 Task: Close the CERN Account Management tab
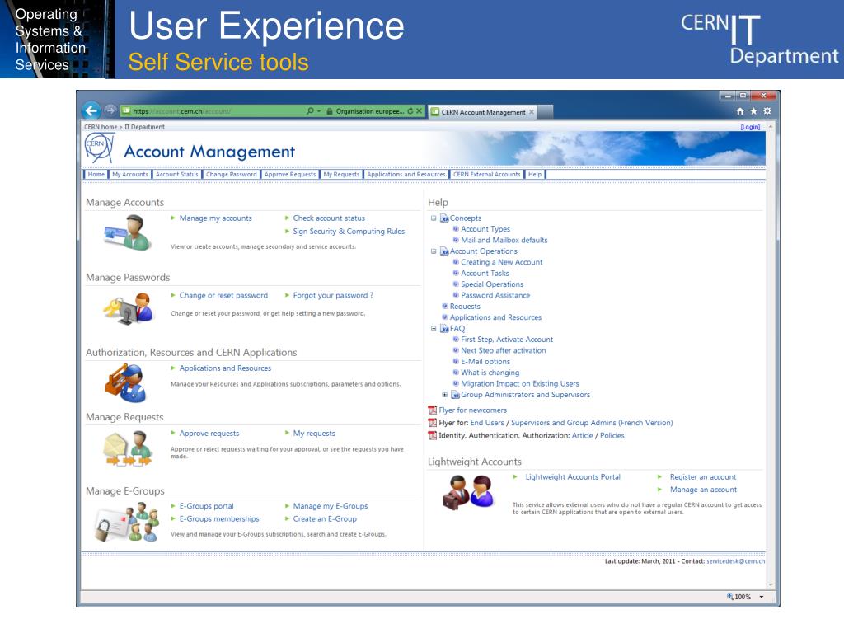click(x=532, y=112)
